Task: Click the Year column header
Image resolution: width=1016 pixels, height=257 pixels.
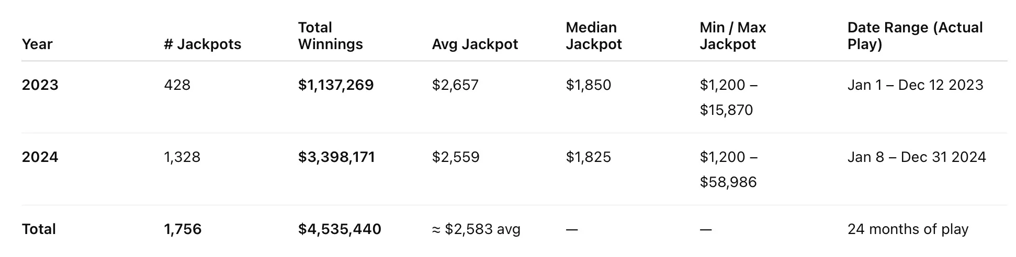Action: 37,44
